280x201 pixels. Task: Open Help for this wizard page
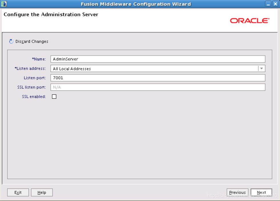click(x=42, y=192)
